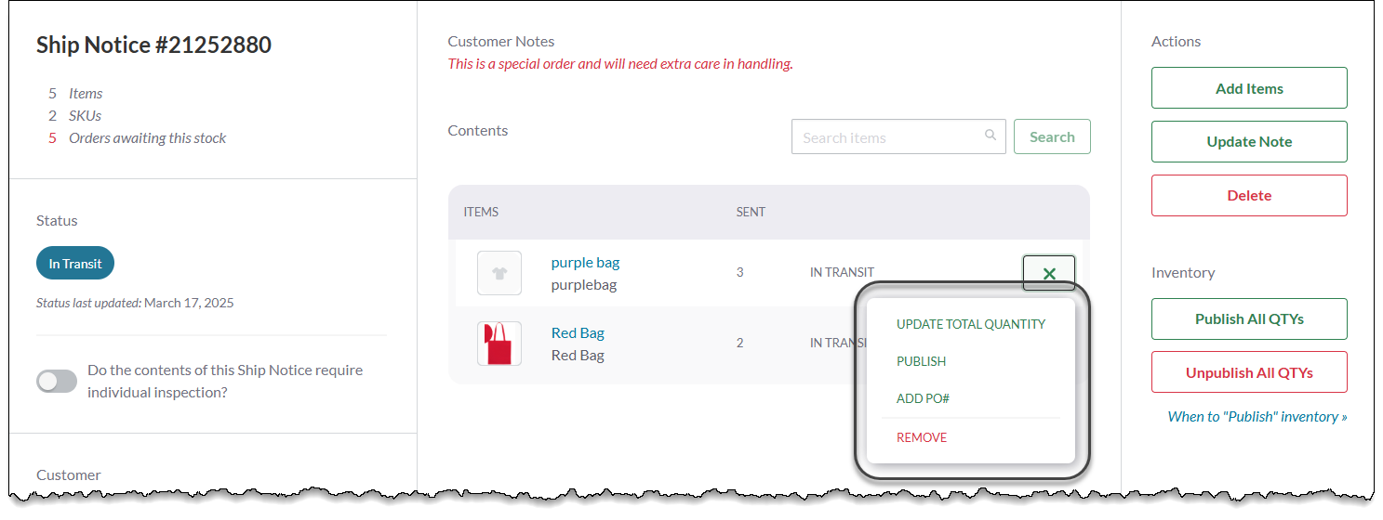Click the red customer note text
This screenshot has height=520, width=1383.
coord(620,64)
